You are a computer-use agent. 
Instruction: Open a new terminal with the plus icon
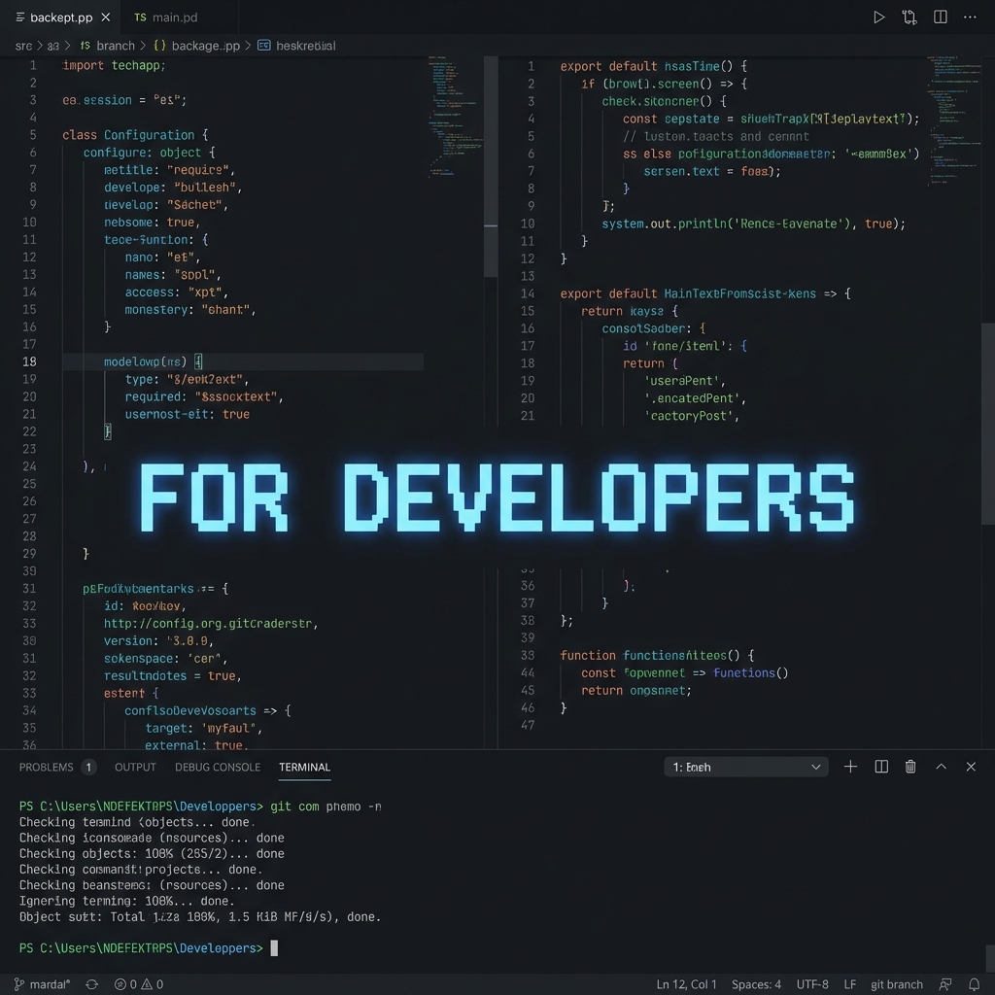[850, 767]
